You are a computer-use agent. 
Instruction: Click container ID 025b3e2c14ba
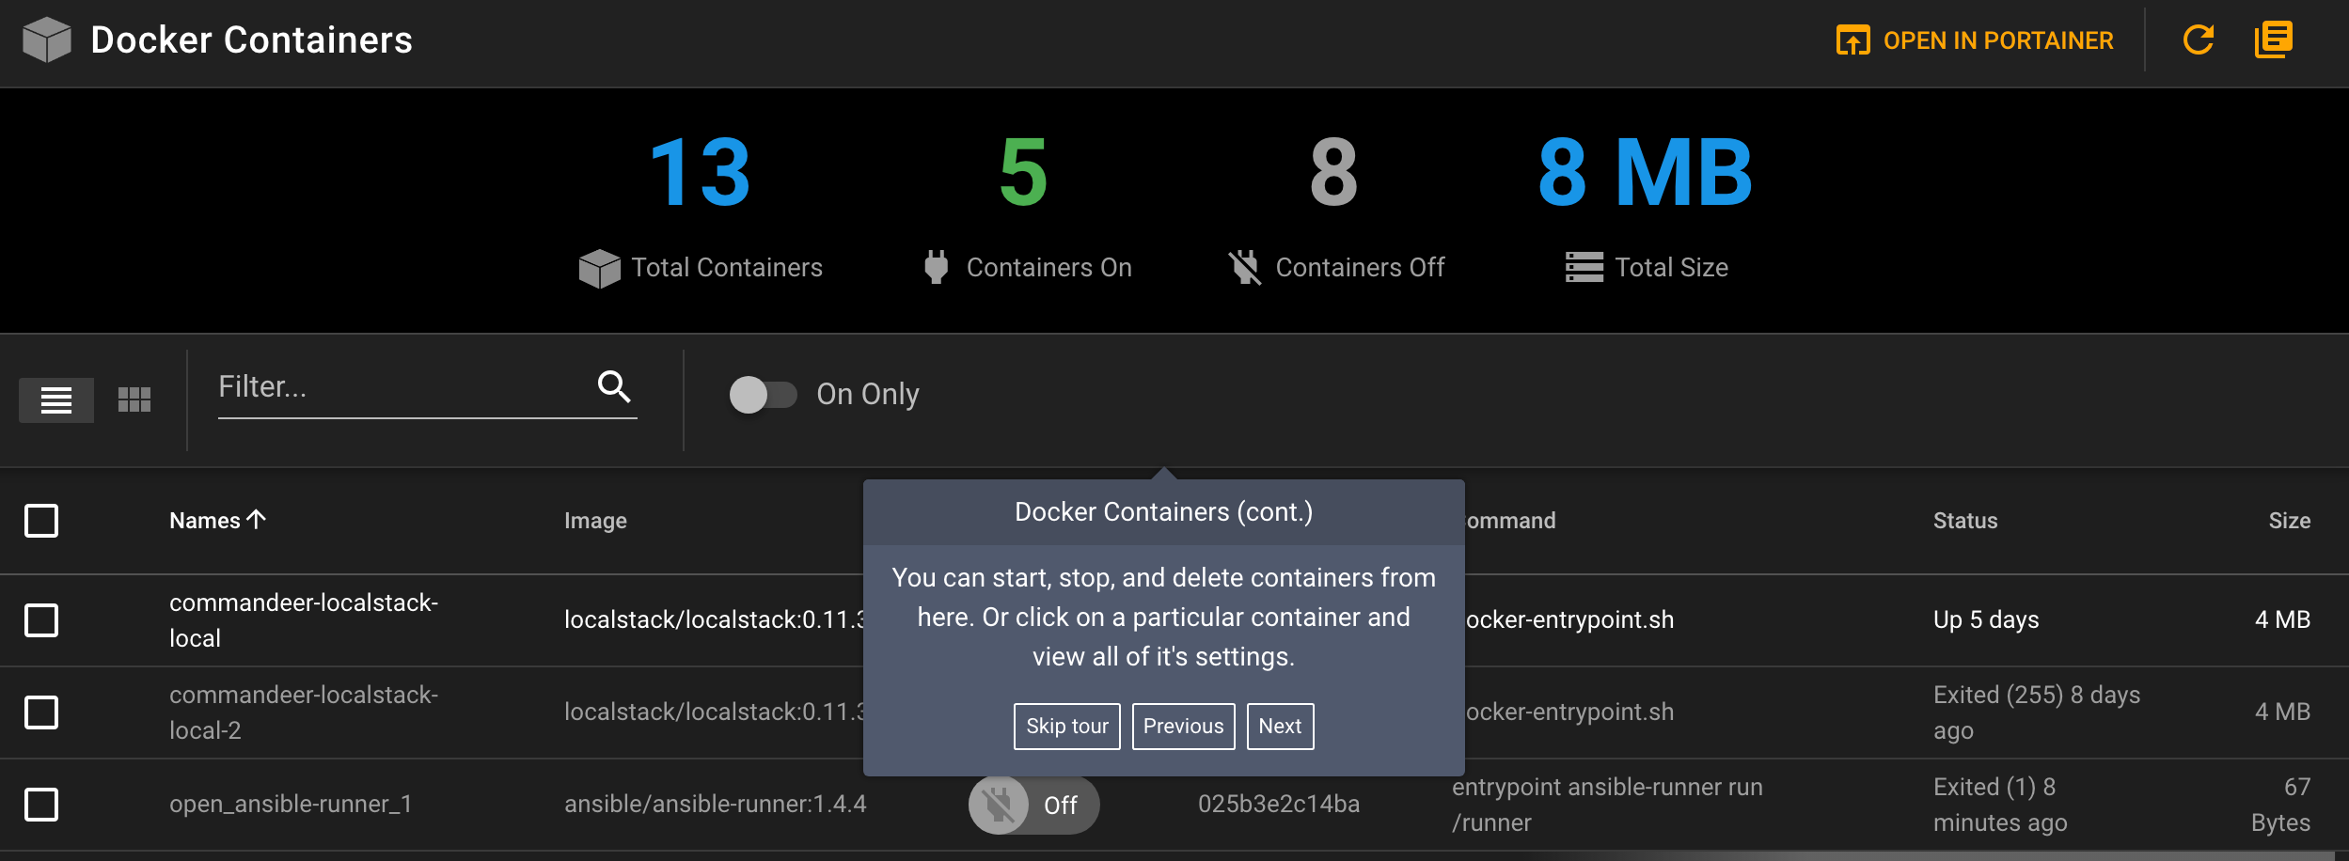1279,805
